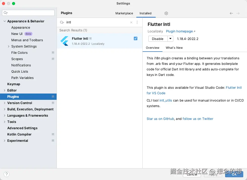This screenshot has height=180, width=247.
Task: Expand the Experimental section
Action: point(5,141)
